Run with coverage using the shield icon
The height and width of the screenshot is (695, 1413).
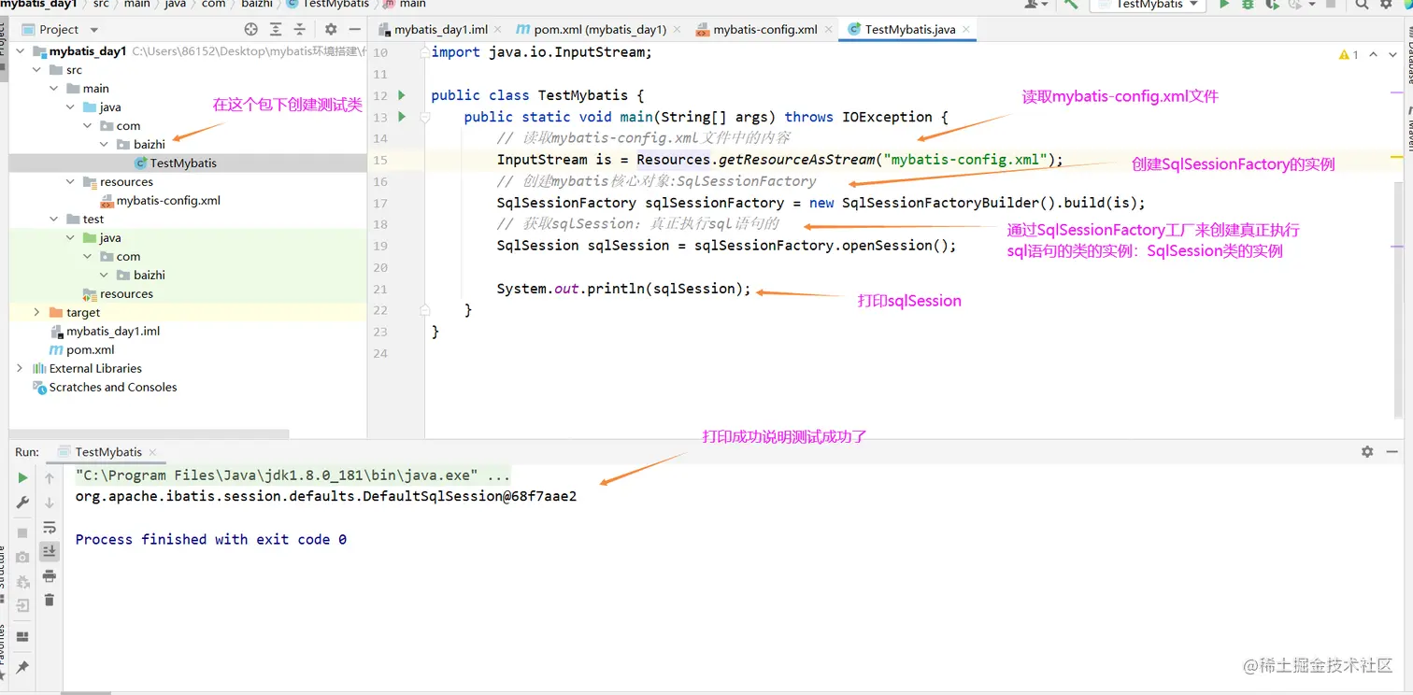pos(1273,5)
